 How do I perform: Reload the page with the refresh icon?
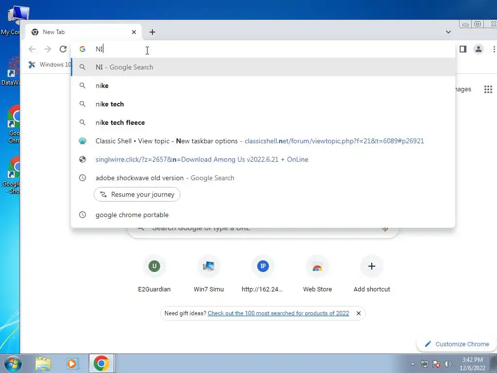point(63,49)
